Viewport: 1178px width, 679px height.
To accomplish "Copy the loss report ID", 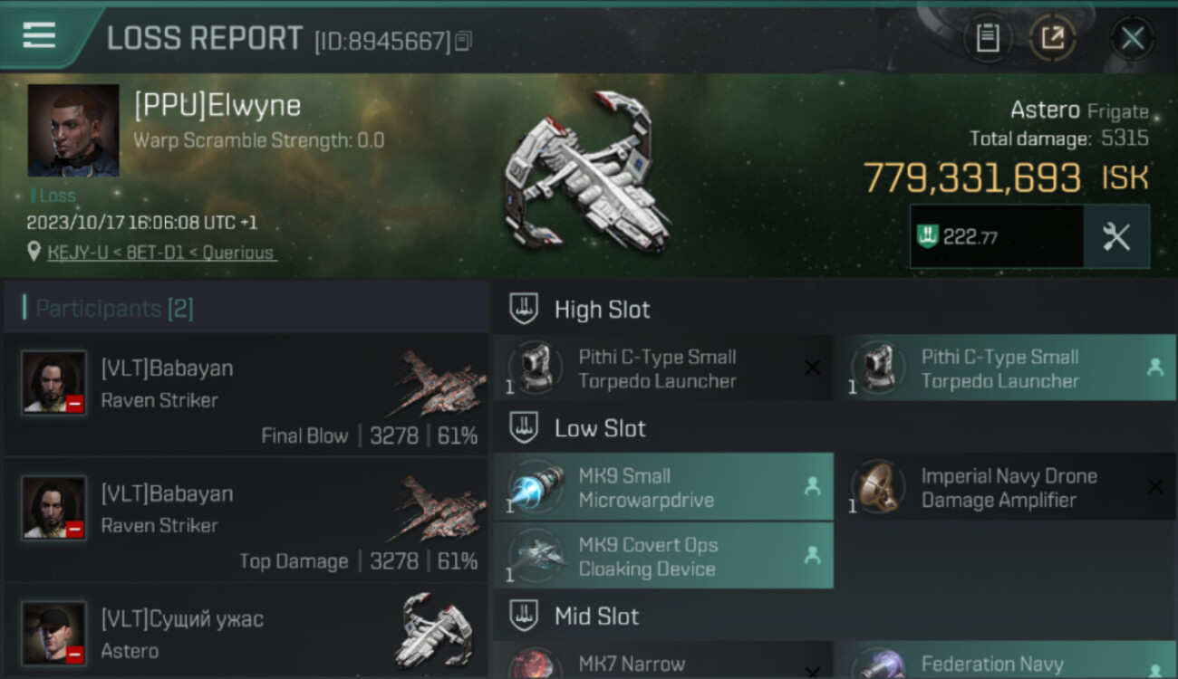I will tap(463, 41).
